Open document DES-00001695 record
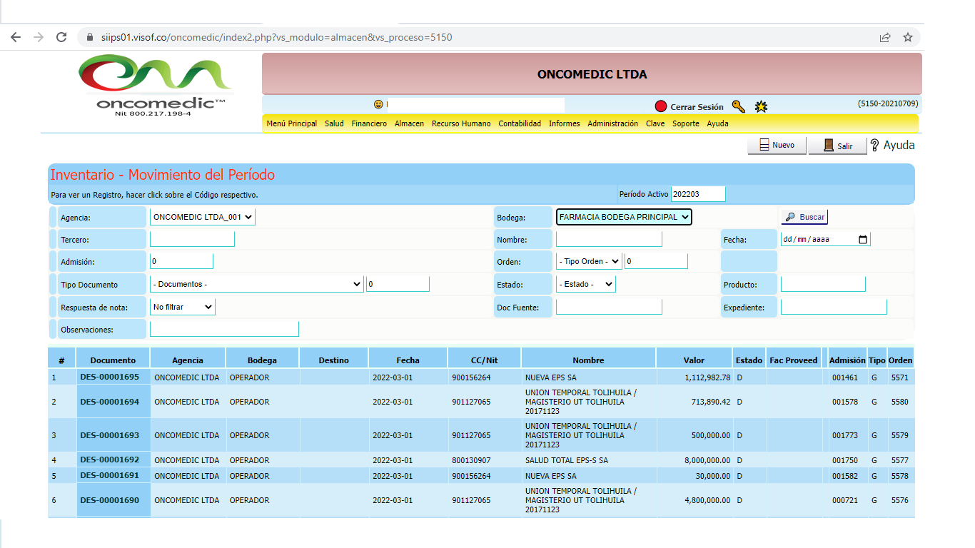 [x=110, y=377]
